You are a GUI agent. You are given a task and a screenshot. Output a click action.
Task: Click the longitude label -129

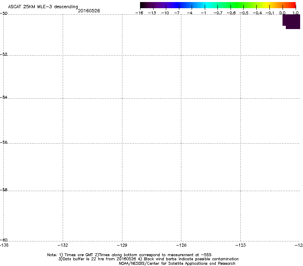[x=122, y=245]
